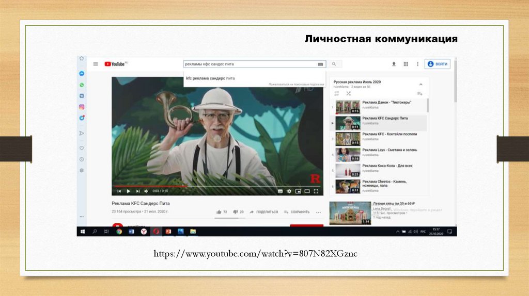Open VK in Opera sidebar

pyautogui.click(x=82, y=96)
